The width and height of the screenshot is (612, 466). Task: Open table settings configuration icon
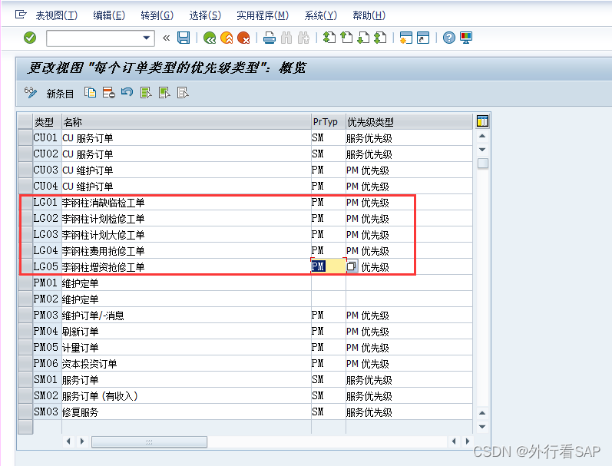pyautogui.click(x=482, y=121)
